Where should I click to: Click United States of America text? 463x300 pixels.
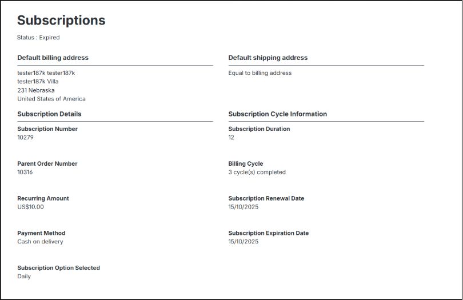pos(51,99)
